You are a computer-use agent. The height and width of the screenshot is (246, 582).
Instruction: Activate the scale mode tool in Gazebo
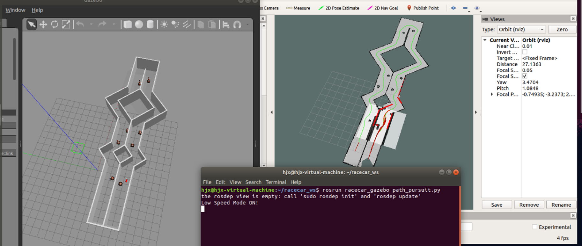coord(66,25)
